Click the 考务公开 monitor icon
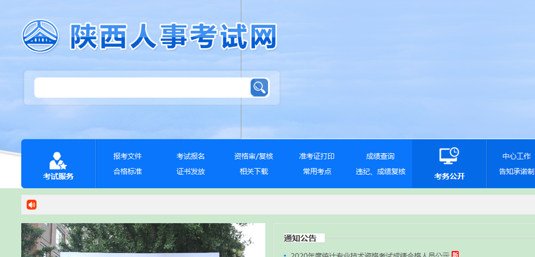Viewport: 535px width, 257px height. [x=449, y=156]
